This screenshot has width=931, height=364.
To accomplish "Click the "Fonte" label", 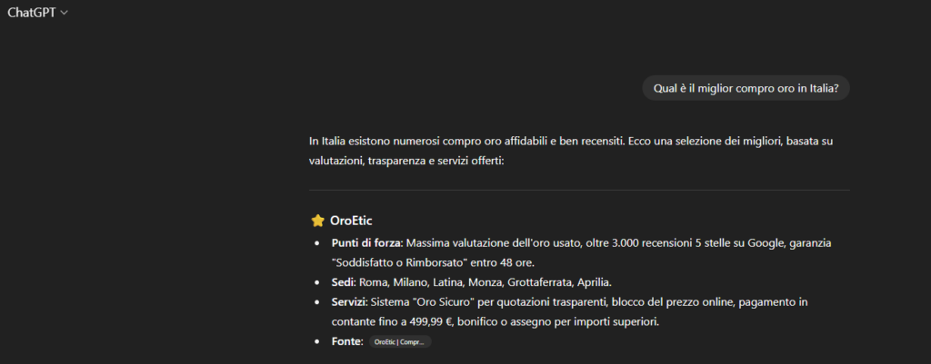I will coord(346,341).
